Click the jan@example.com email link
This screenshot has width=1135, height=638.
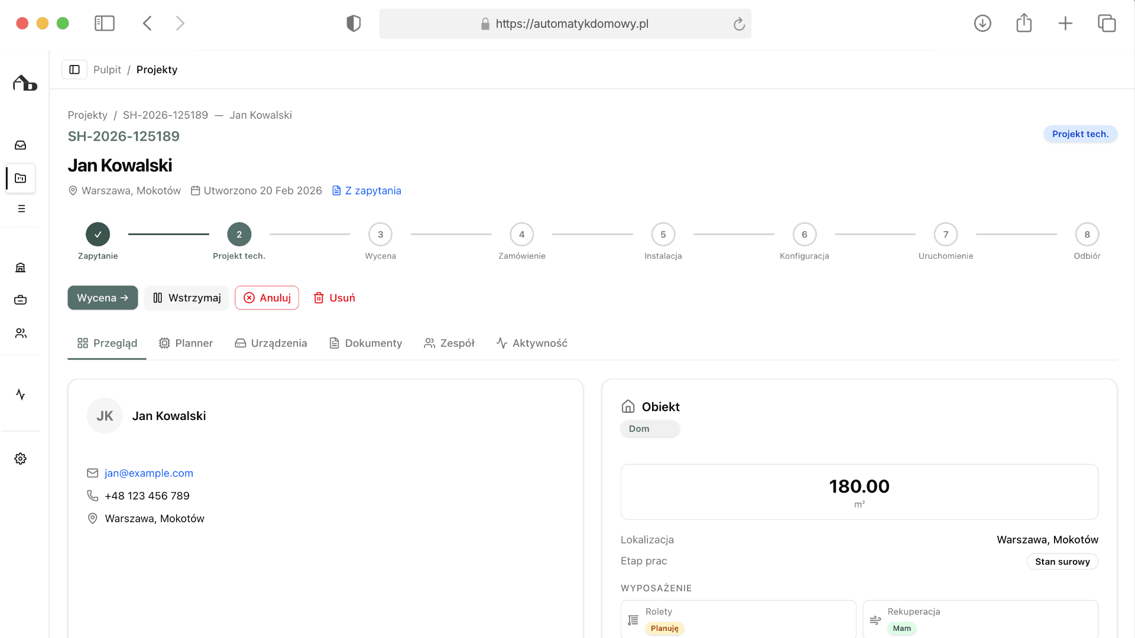[149, 473]
